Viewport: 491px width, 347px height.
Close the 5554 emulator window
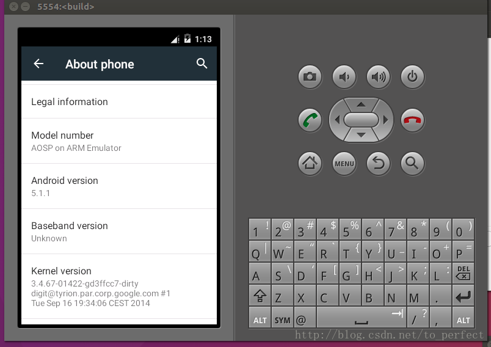point(14,6)
